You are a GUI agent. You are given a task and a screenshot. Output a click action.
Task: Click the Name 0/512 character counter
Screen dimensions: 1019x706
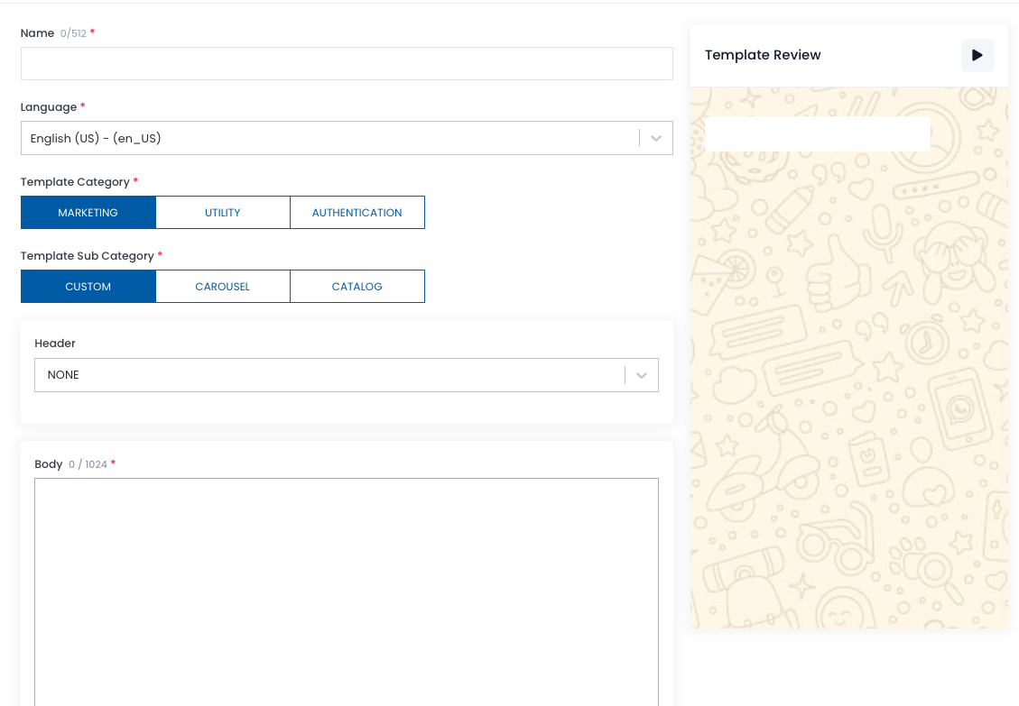click(x=73, y=33)
